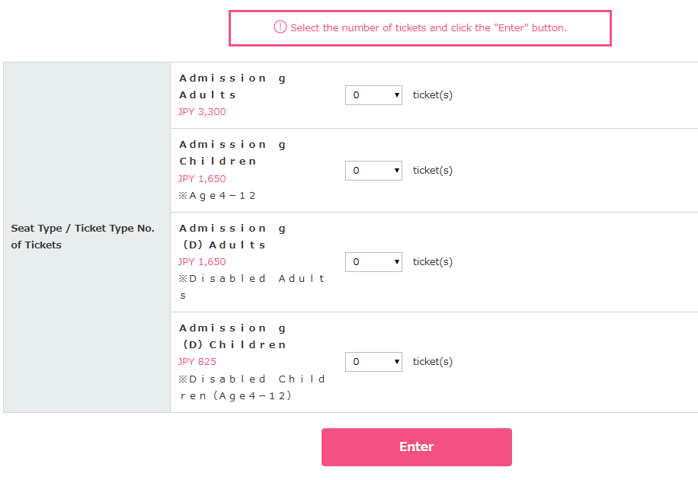The height and width of the screenshot is (480, 698).
Task: Open the Admission Adults ticket quantity dropdown
Action: click(x=373, y=95)
